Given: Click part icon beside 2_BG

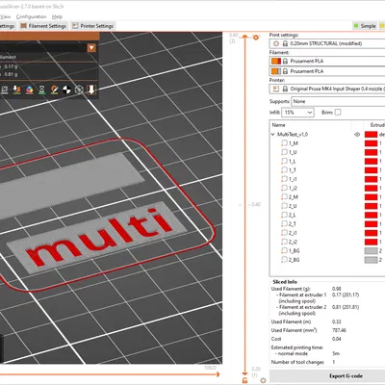Looking at the screenshot, I should (x=284, y=260).
